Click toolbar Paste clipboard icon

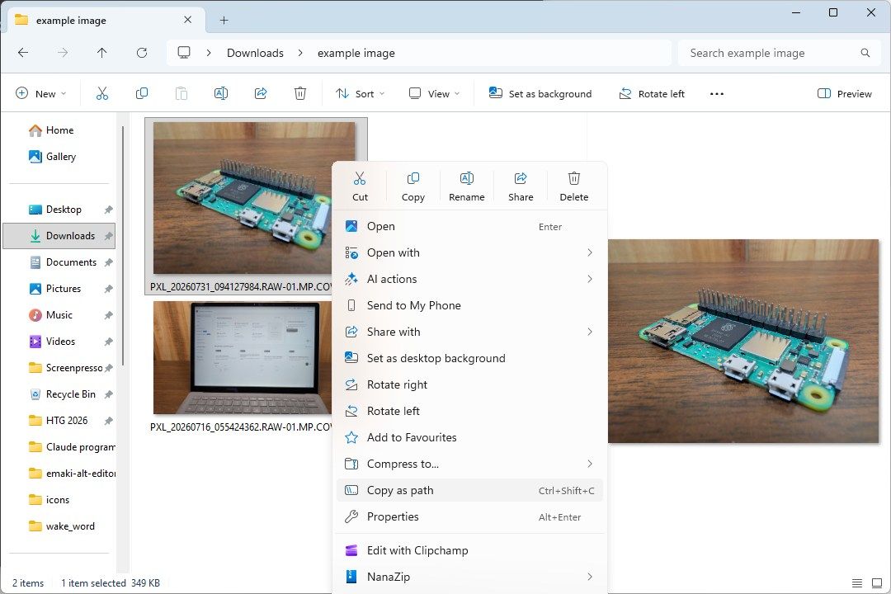coord(181,93)
